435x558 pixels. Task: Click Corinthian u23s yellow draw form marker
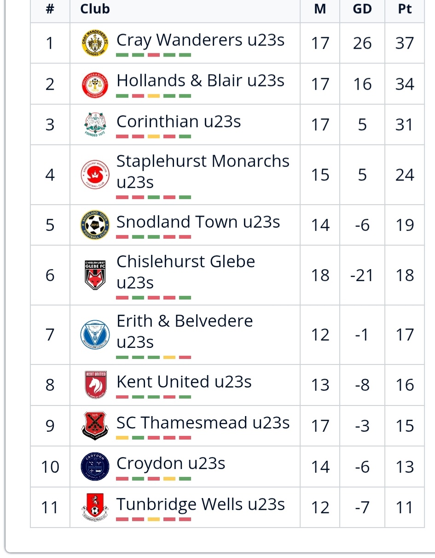click(x=153, y=136)
